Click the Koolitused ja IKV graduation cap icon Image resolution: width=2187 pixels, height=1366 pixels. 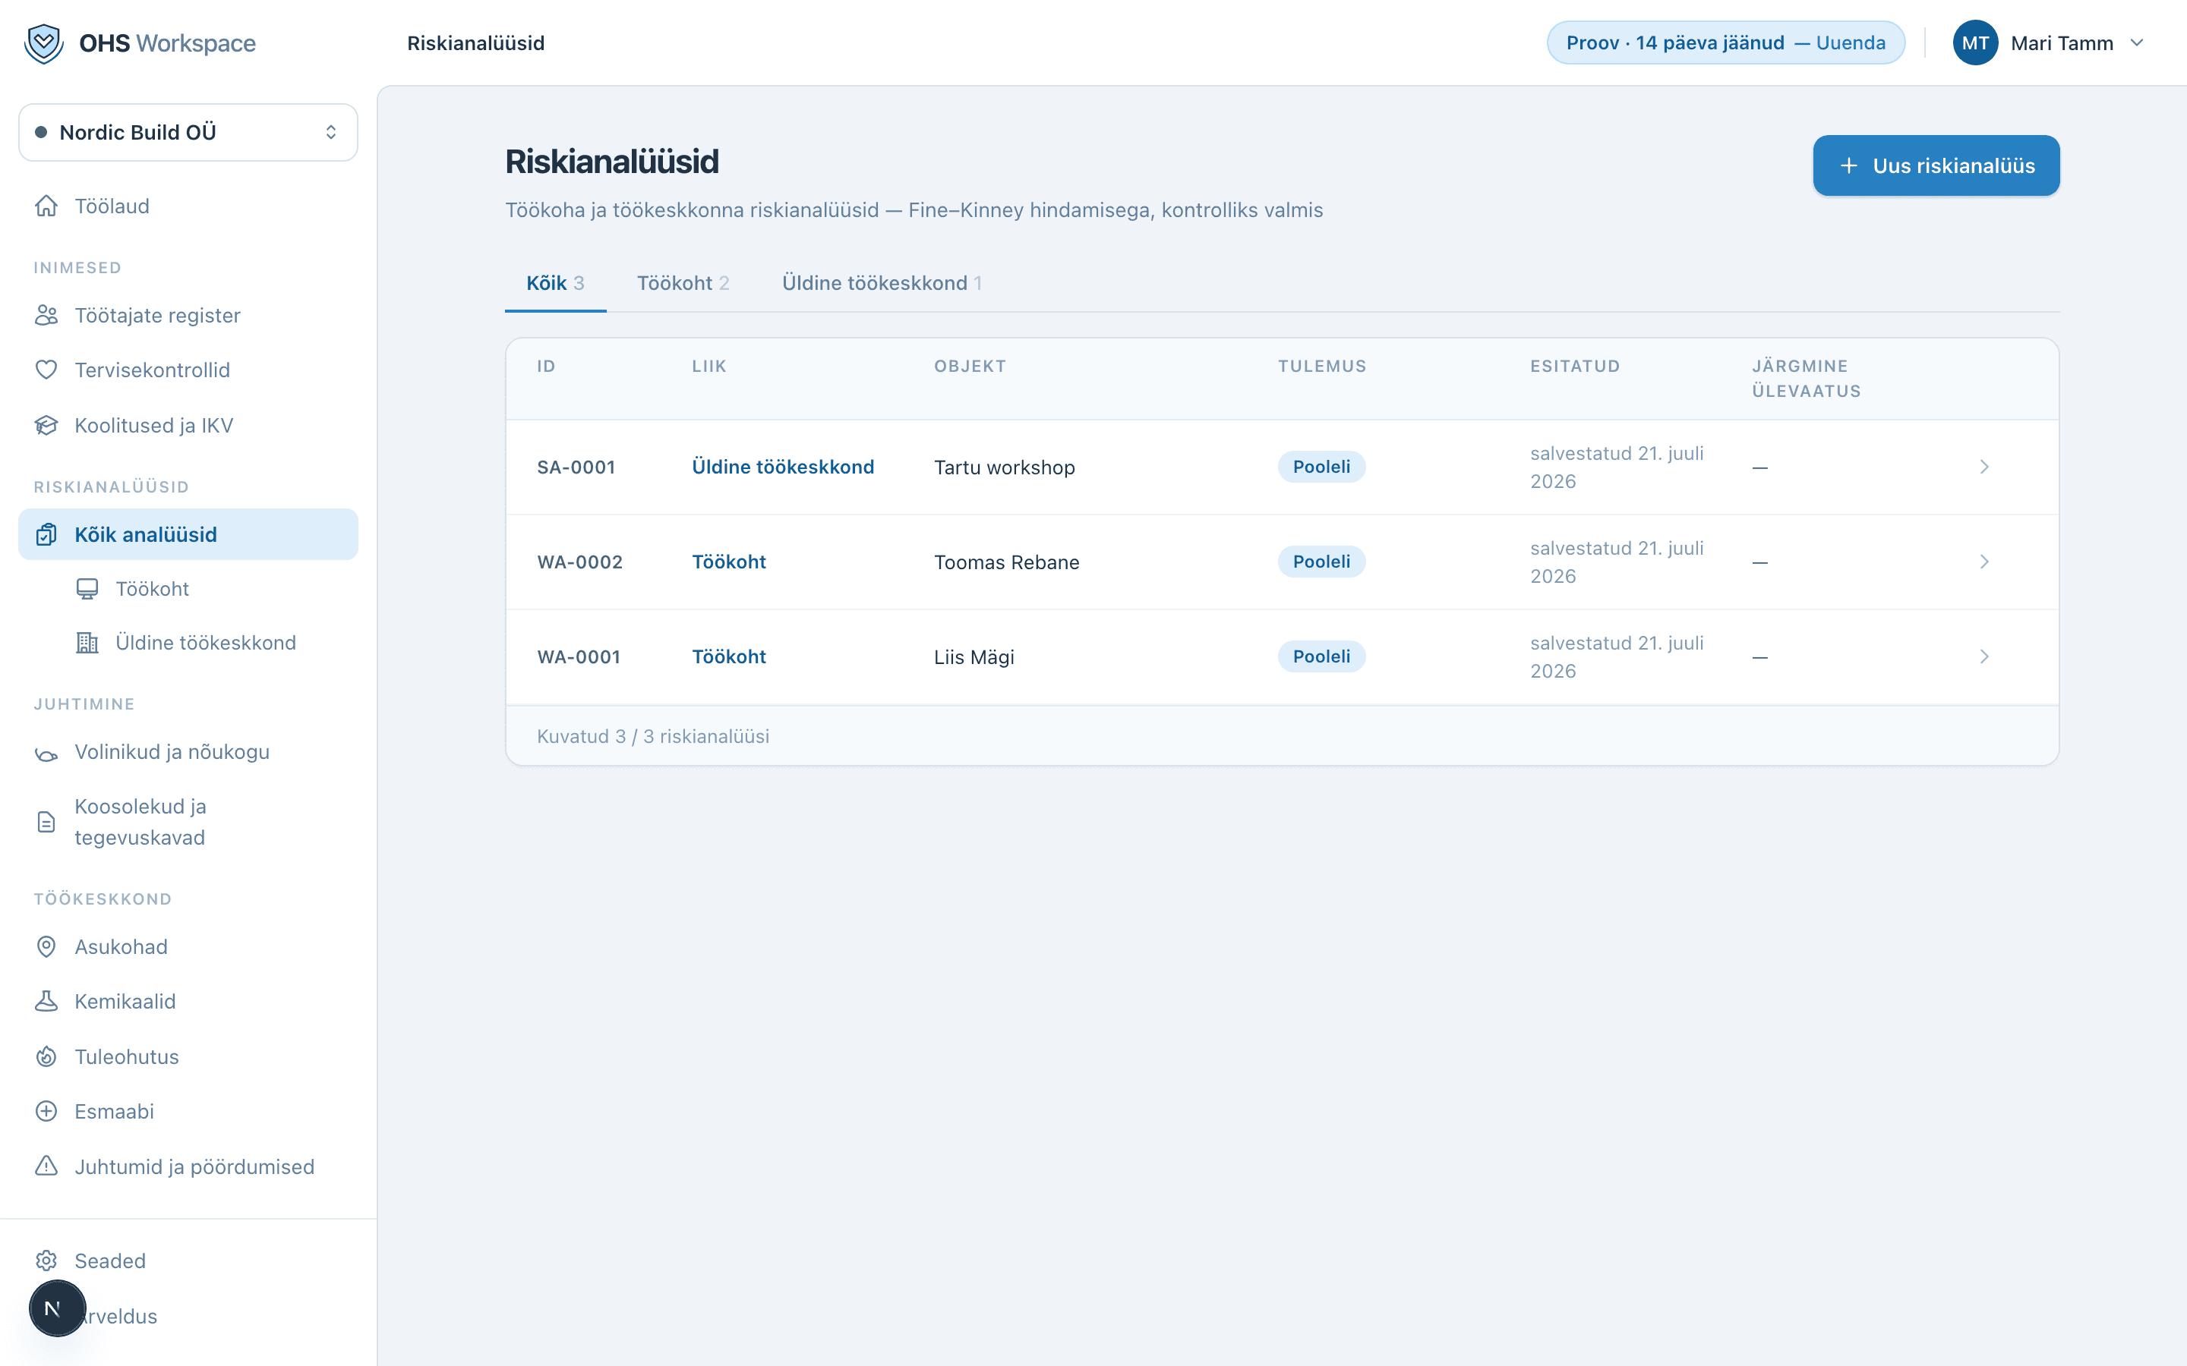click(x=46, y=425)
